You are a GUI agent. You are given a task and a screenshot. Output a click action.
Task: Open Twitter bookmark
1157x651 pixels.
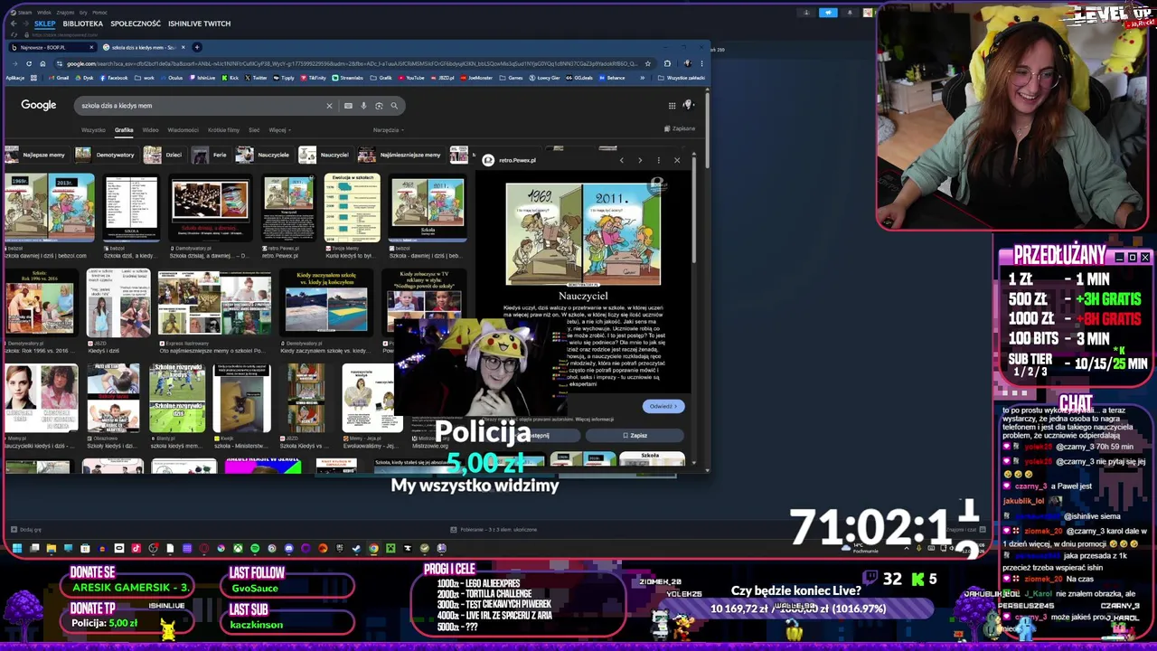click(256, 78)
